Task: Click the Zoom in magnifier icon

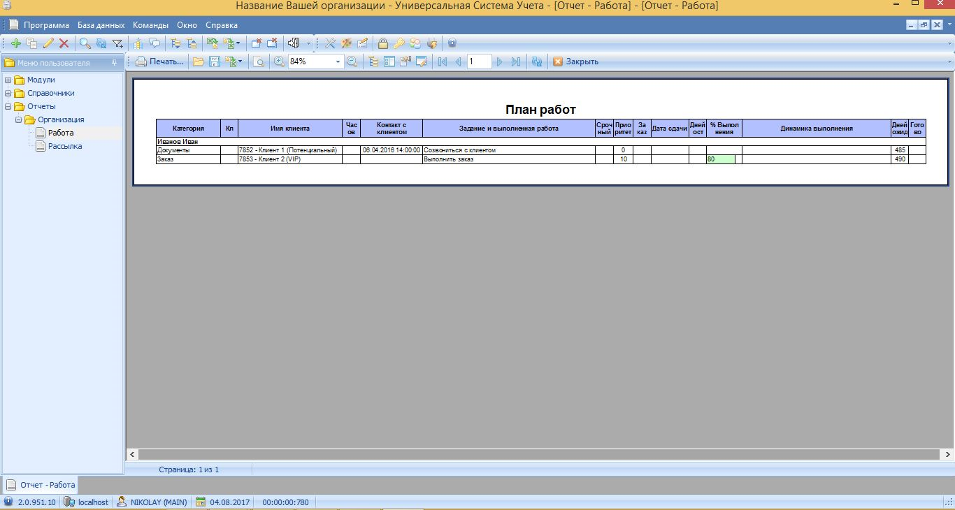Action: (x=279, y=61)
